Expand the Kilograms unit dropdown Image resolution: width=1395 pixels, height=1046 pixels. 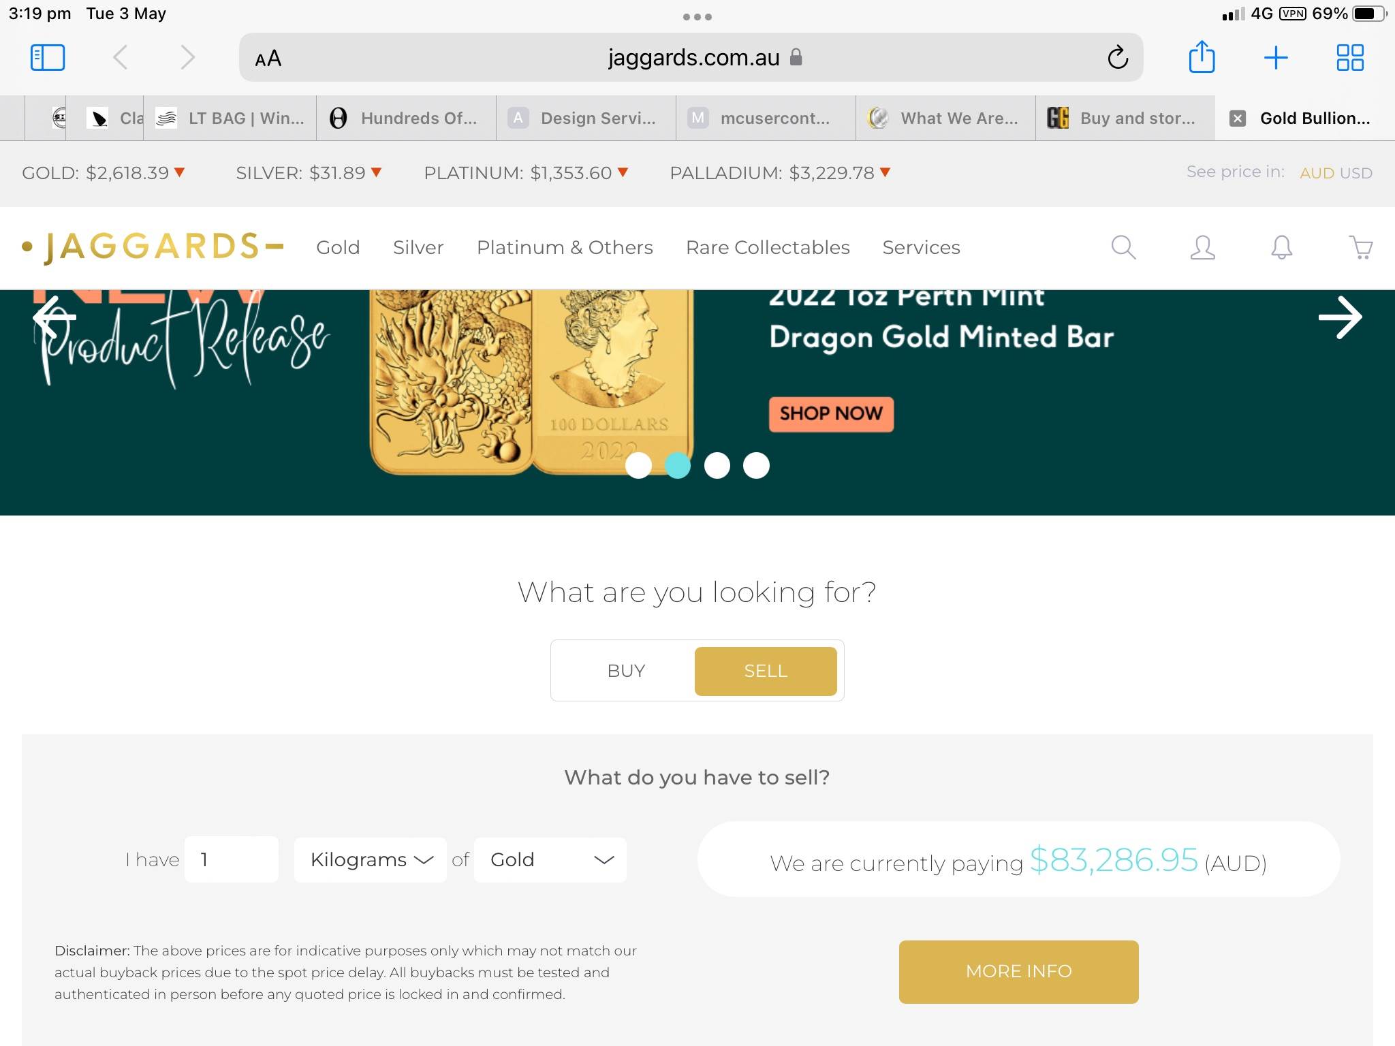pos(371,860)
